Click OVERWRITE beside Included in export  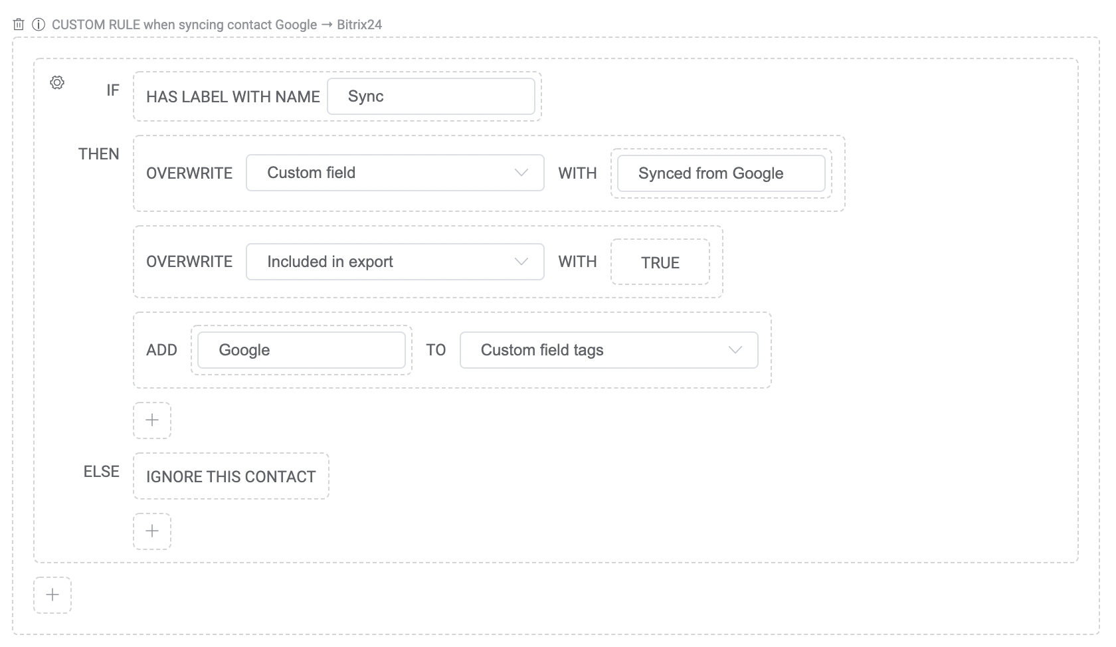click(x=189, y=262)
